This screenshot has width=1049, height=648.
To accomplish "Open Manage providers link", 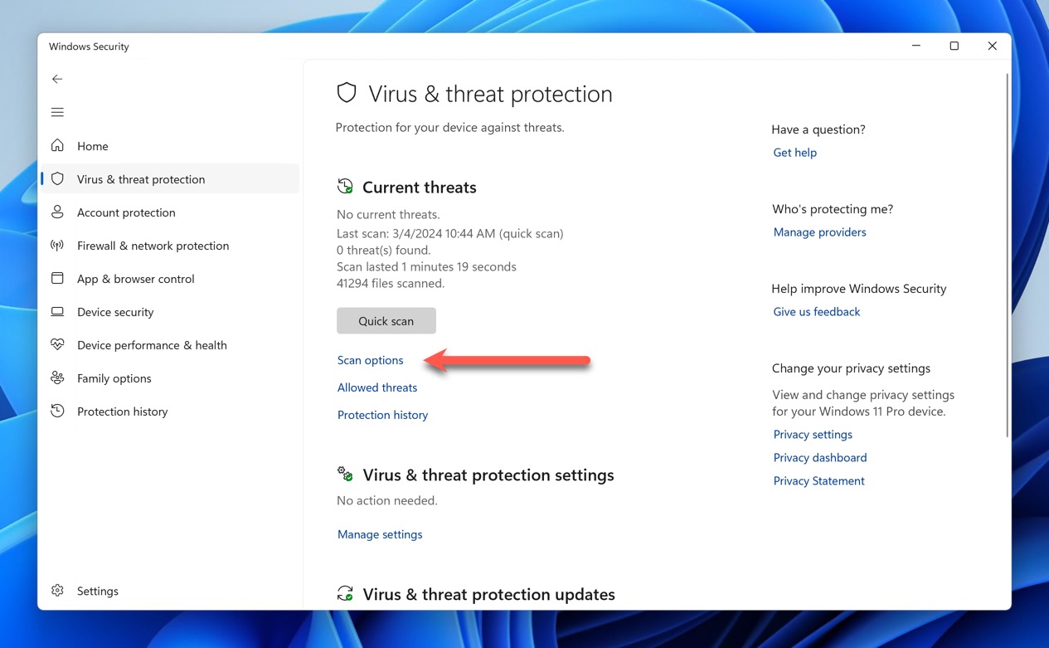I will point(820,232).
